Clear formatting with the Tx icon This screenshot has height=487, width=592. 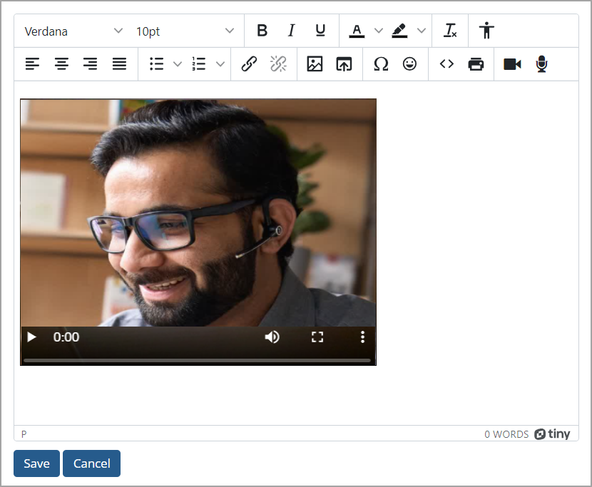click(x=450, y=31)
